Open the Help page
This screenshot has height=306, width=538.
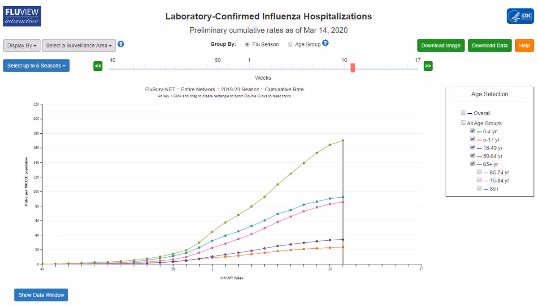(524, 45)
